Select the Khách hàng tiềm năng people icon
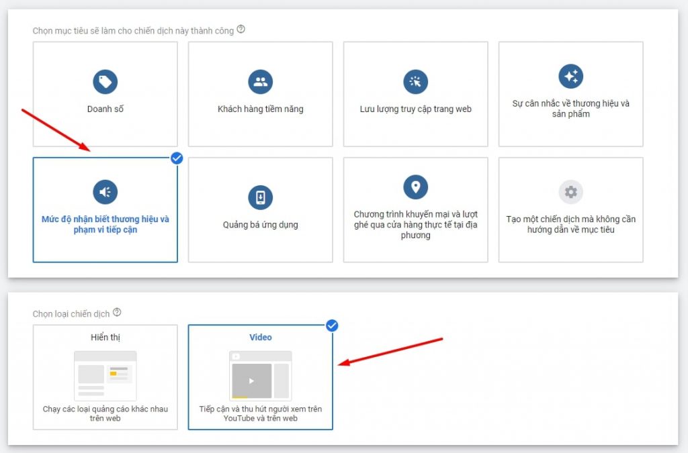 tap(260, 82)
